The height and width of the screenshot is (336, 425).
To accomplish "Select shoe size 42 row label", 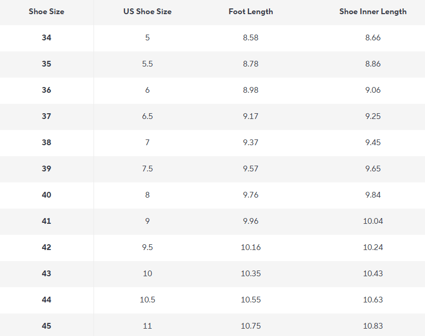I will coord(46,247).
